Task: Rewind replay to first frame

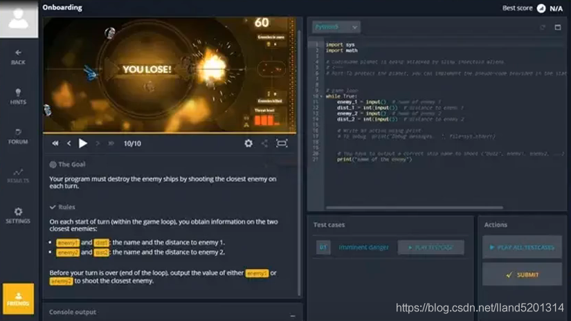Action: point(55,143)
